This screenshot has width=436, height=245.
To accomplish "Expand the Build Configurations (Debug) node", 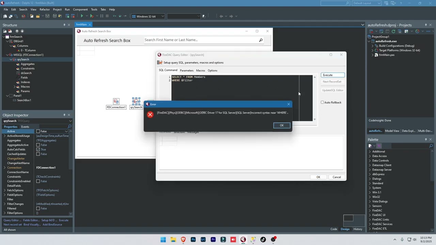I will point(372,46).
